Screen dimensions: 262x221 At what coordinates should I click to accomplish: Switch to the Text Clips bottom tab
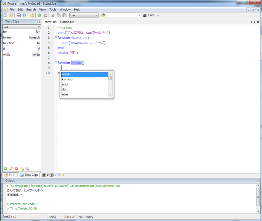[29, 175]
